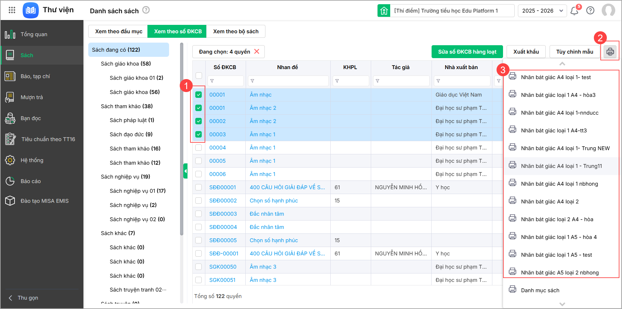Screen dimensions: 622x309
Task: Click the Nhan đề filter field
Action: [288, 81]
